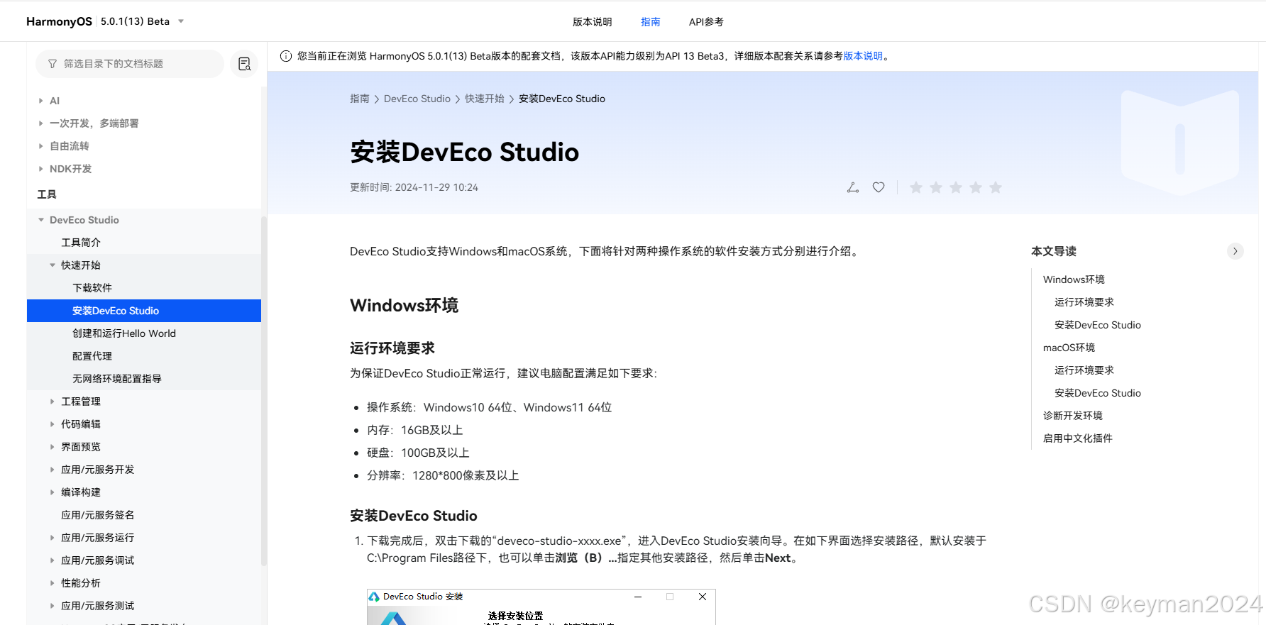Viewport: 1266px width, 625px height.
Task: Click the sidebar vertical scrollbar
Action: (x=264, y=390)
